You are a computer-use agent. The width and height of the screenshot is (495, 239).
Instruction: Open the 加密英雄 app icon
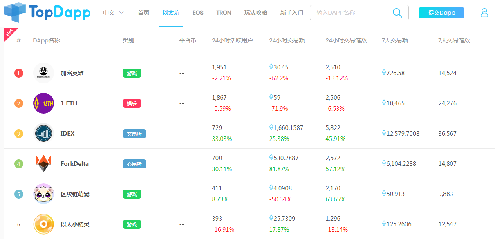(x=43, y=73)
